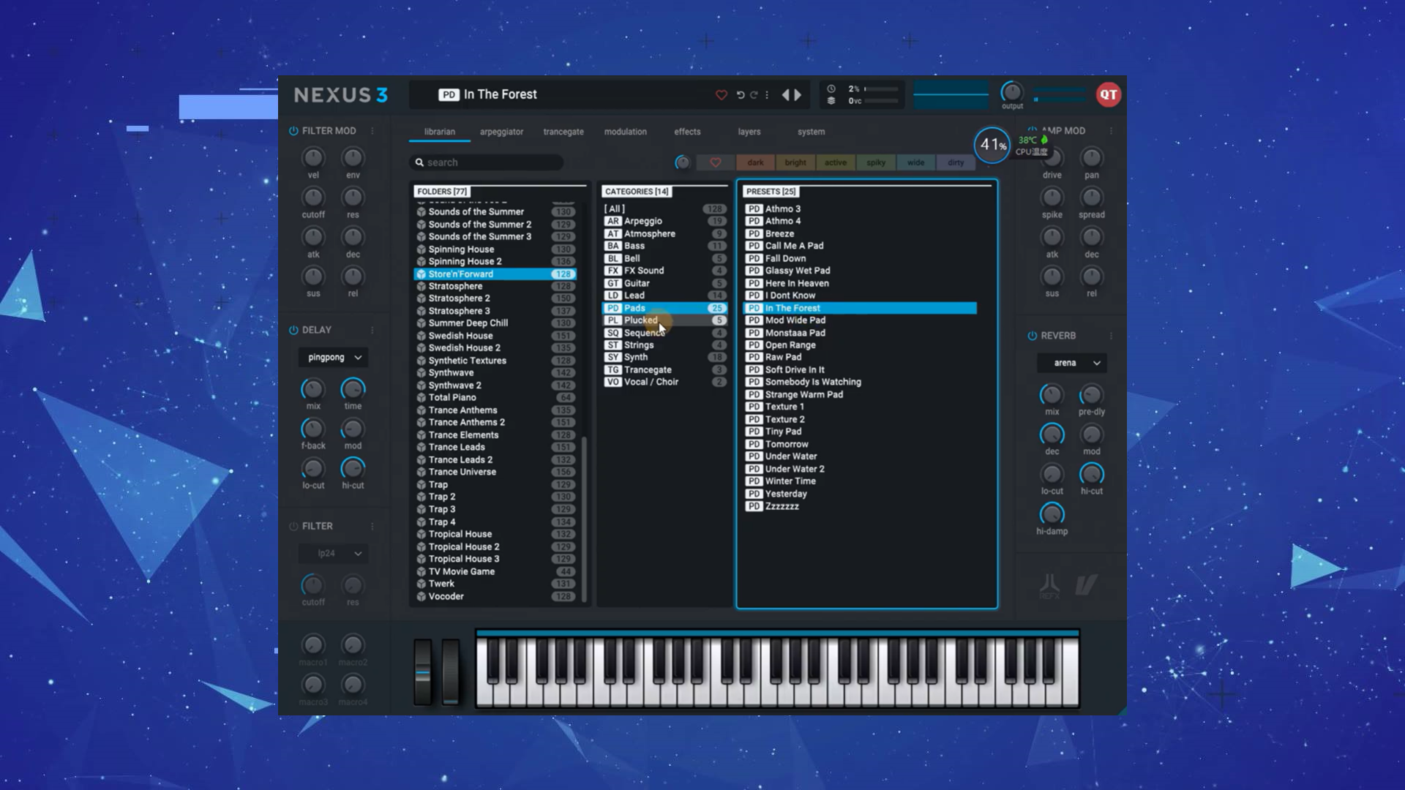Click the VO badge beside Vocal / Choir
Screen dimensions: 1405x790
[x=613, y=382]
